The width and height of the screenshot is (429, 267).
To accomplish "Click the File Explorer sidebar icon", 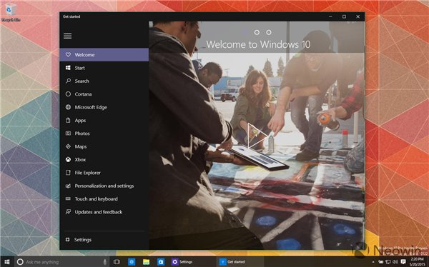I will point(68,173).
